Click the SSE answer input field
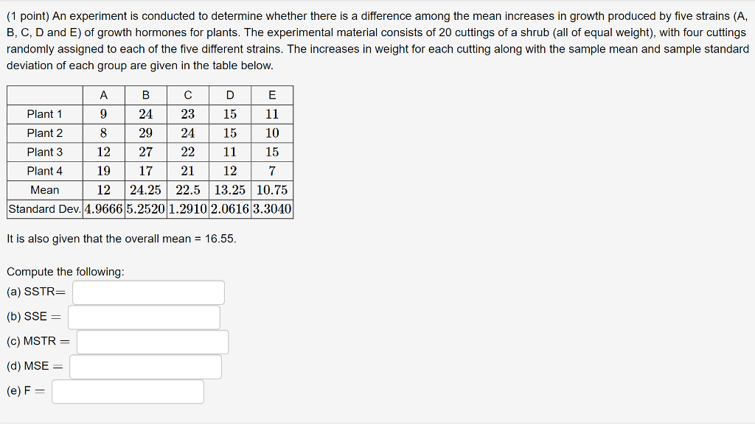This screenshot has width=755, height=425. (144, 317)
